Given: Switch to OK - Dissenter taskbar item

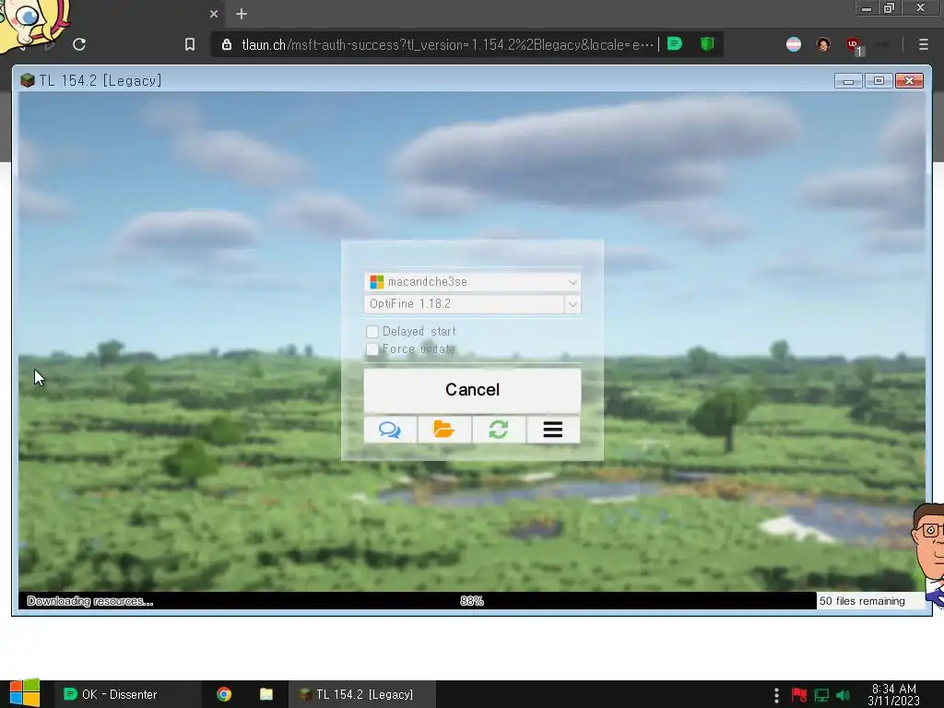Looking at the screenshot, I should [126, 694].
